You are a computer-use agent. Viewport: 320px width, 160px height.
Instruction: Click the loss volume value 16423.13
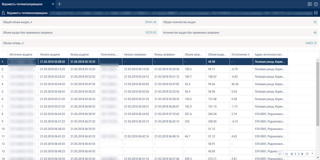tap(311, 43)
